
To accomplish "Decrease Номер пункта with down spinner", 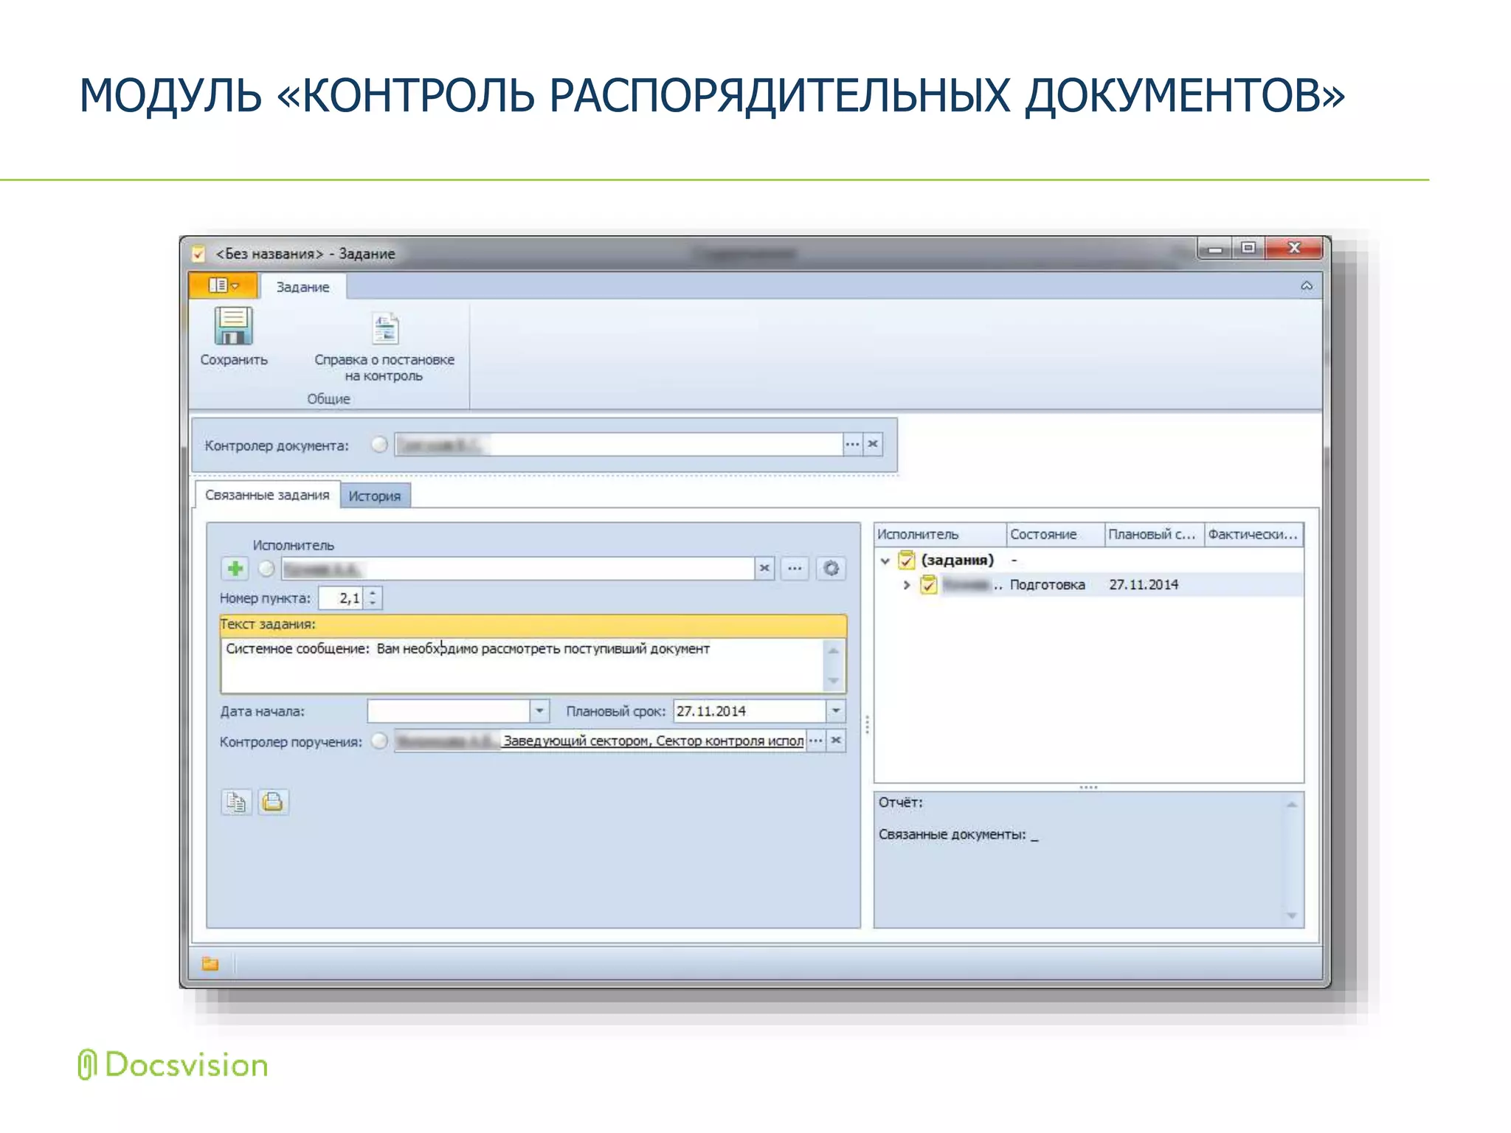I will click(x=373, y=603).
